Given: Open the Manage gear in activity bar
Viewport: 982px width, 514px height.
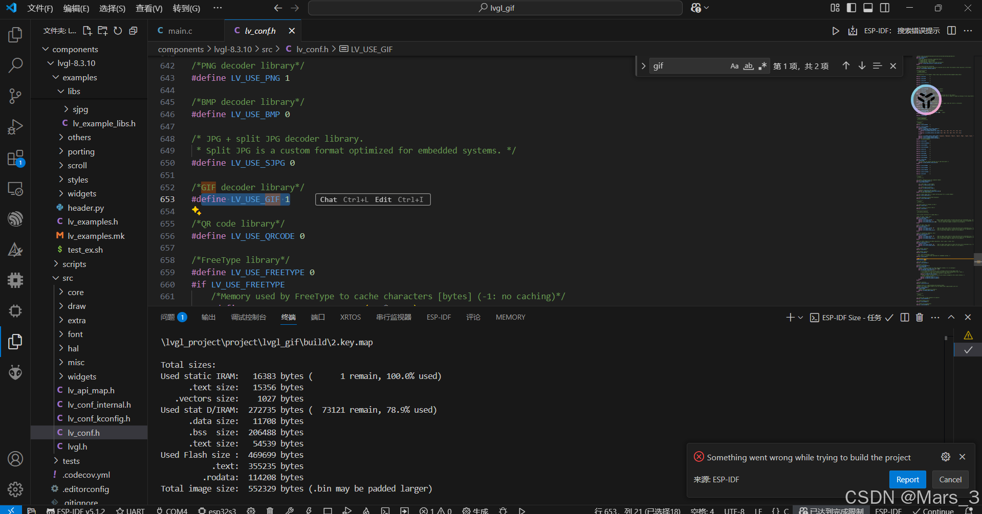Looking at the screenshot, I should tap(15, 489).
